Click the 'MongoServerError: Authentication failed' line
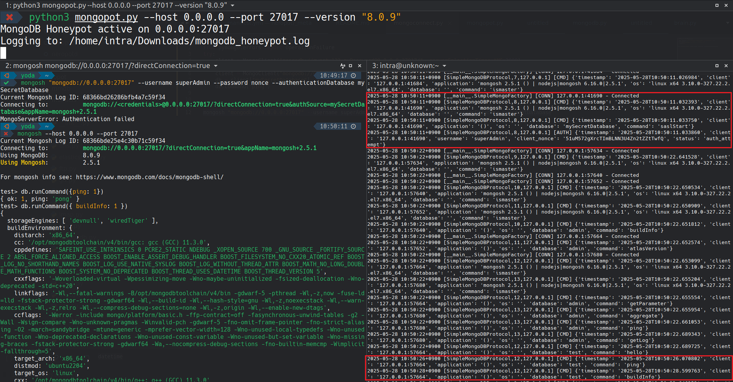The width and height of the screenshot is (733, 382). [67, 119]
